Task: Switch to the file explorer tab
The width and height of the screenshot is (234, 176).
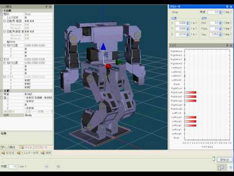Action: [x=34, y=147]
